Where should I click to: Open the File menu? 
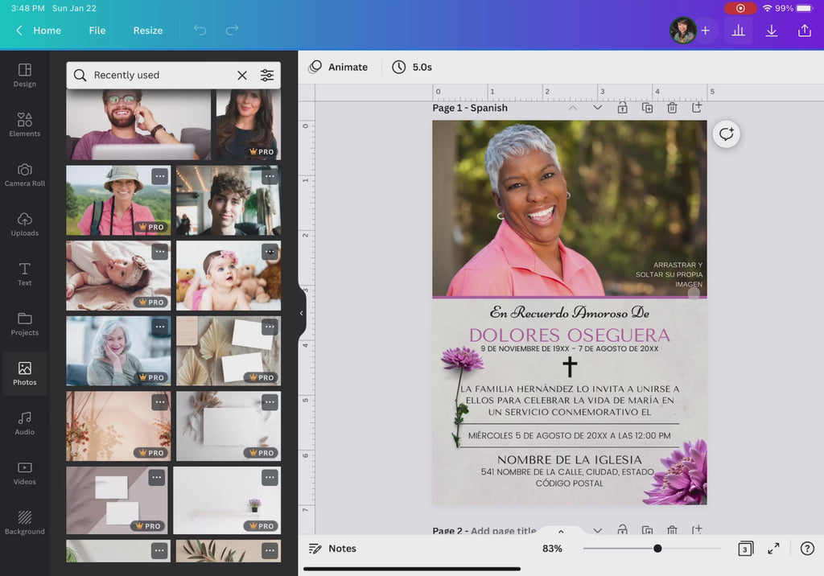coord(97,31)
